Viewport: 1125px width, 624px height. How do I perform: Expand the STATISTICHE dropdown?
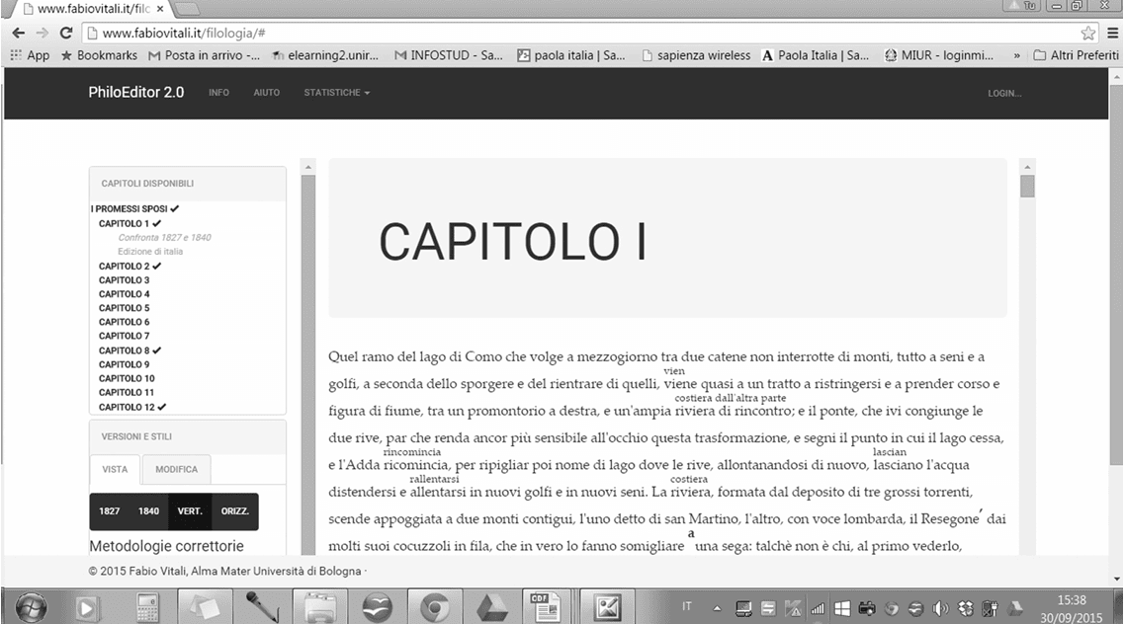(x=336, y=93)
